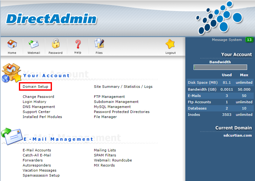Open Subdomain Management
255x181 pixels.
(116, 102)
